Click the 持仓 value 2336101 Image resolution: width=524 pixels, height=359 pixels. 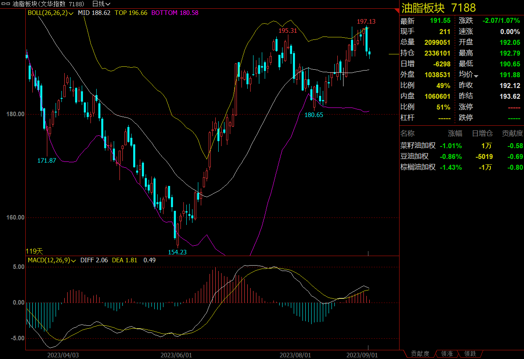pyautogui.click(x=437, y=53)
